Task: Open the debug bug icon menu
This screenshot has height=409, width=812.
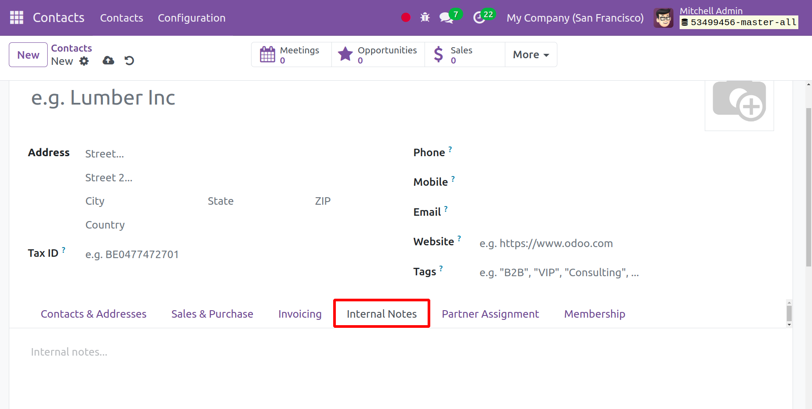Action: (425, 18)
